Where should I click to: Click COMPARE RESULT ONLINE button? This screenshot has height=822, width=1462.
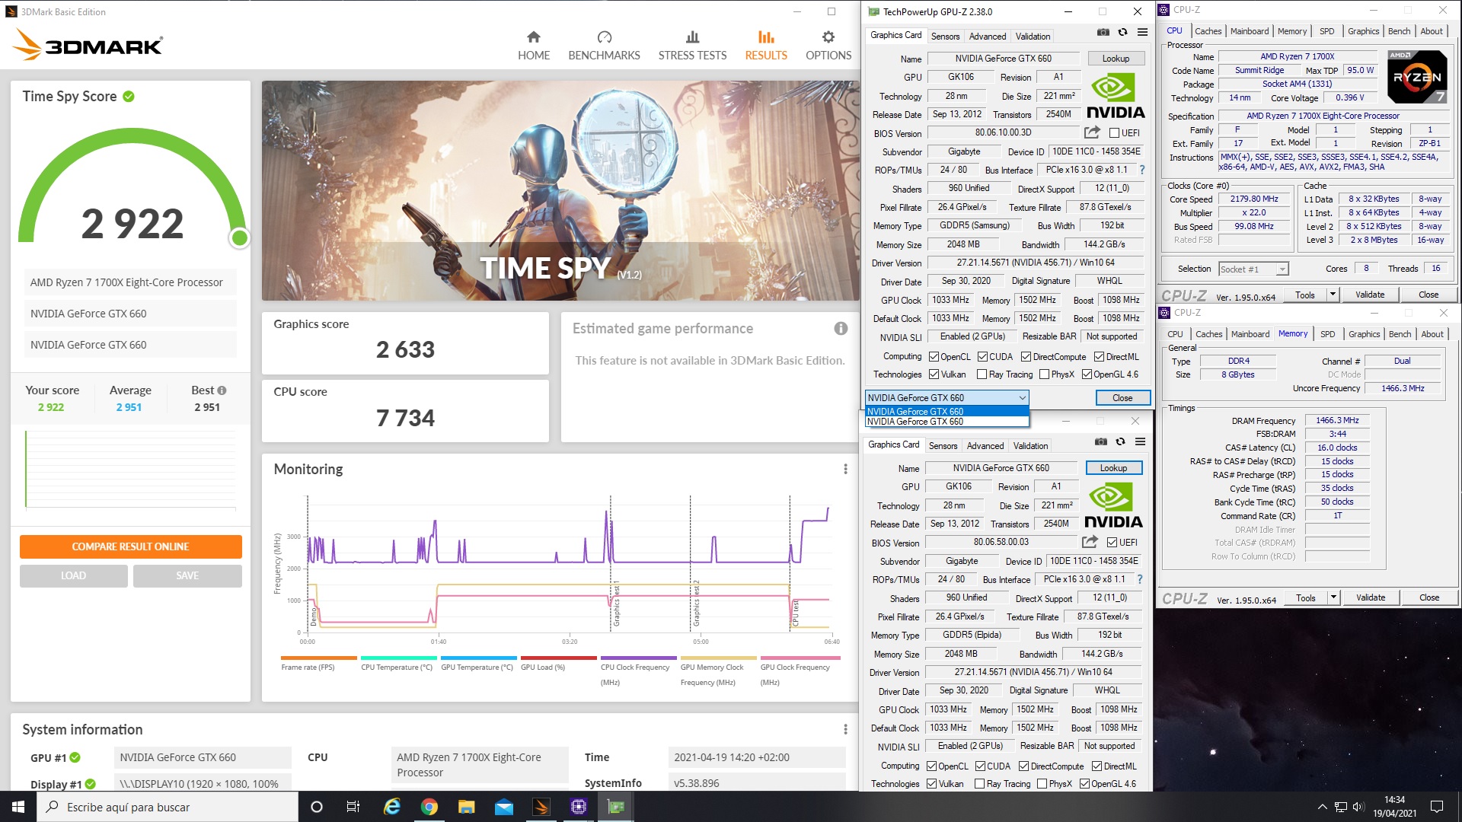131,546
